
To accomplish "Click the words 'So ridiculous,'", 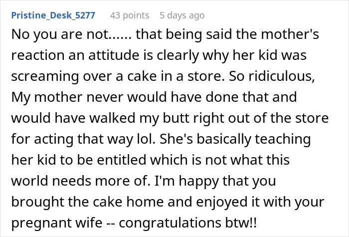I will pyautogui.click(x=272, y=76).
